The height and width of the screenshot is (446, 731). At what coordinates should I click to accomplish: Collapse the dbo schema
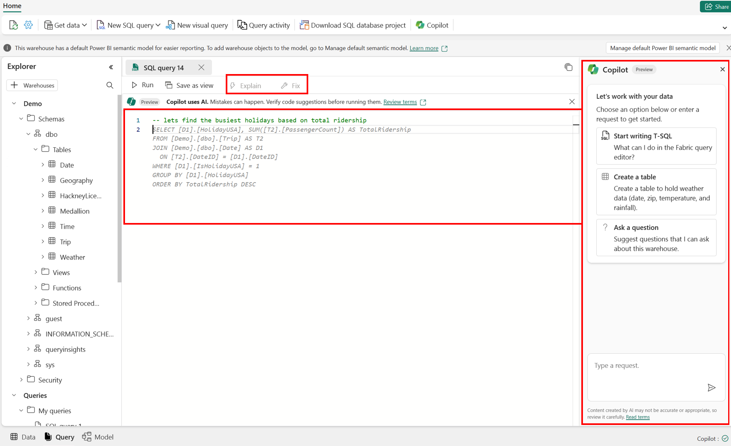coord(29,134)
